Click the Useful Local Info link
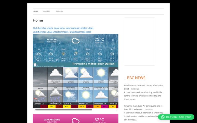 point(63,28)
